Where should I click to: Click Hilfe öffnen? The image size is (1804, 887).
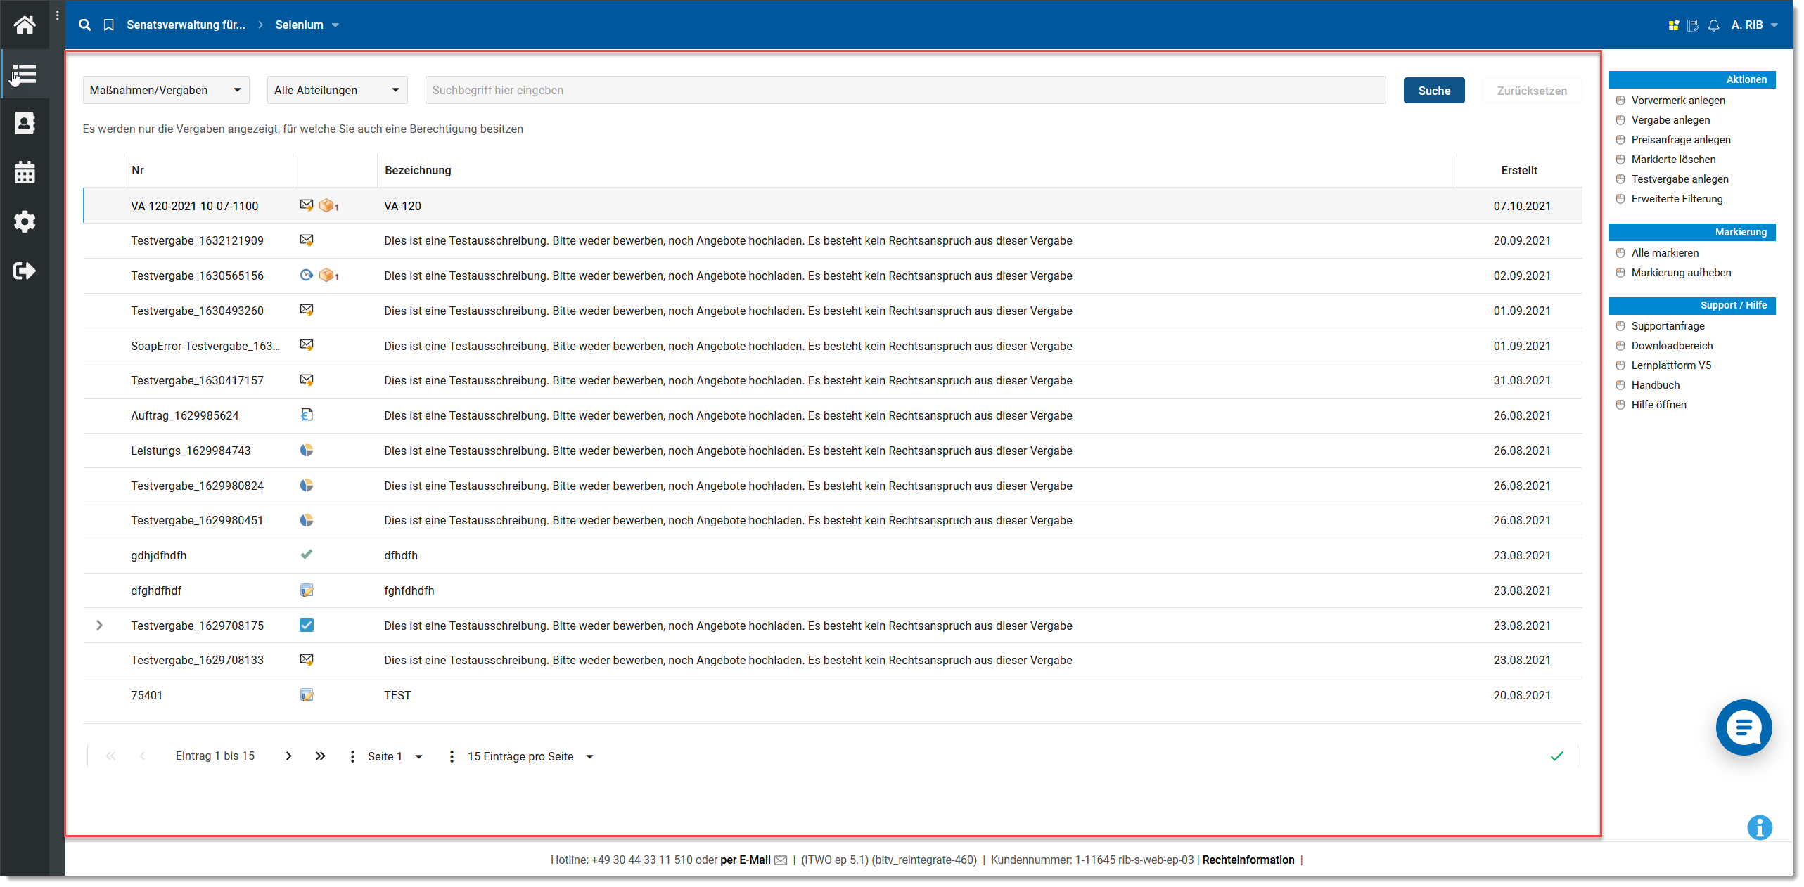[x=1658, y=405]
